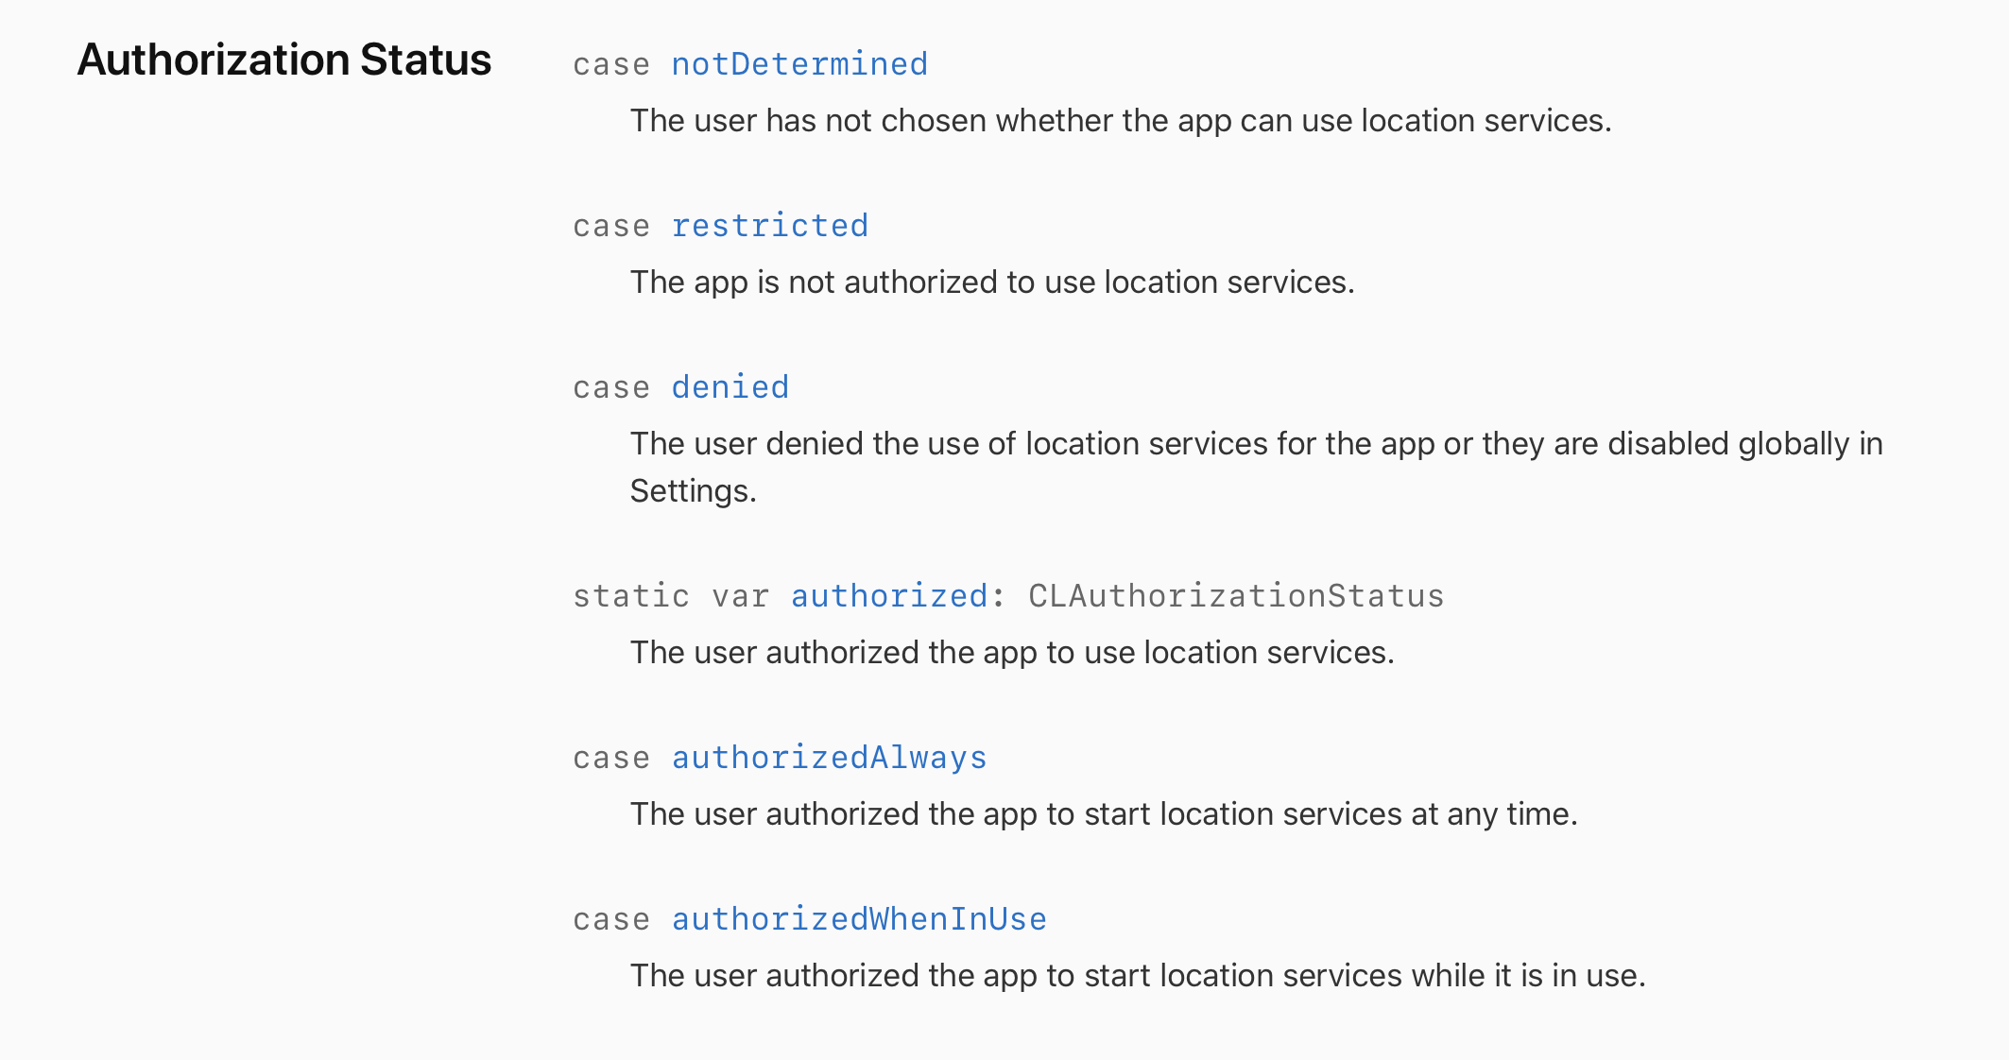Click 'case' keyword before denied

click(x=611, y=388)
